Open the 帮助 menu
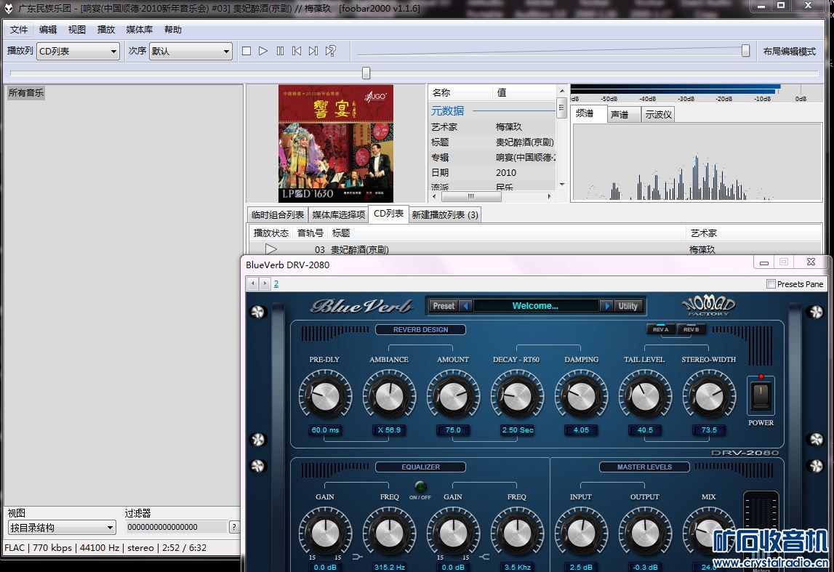The height and width of the screenshot is (572, 834). (x=173, y=29)
